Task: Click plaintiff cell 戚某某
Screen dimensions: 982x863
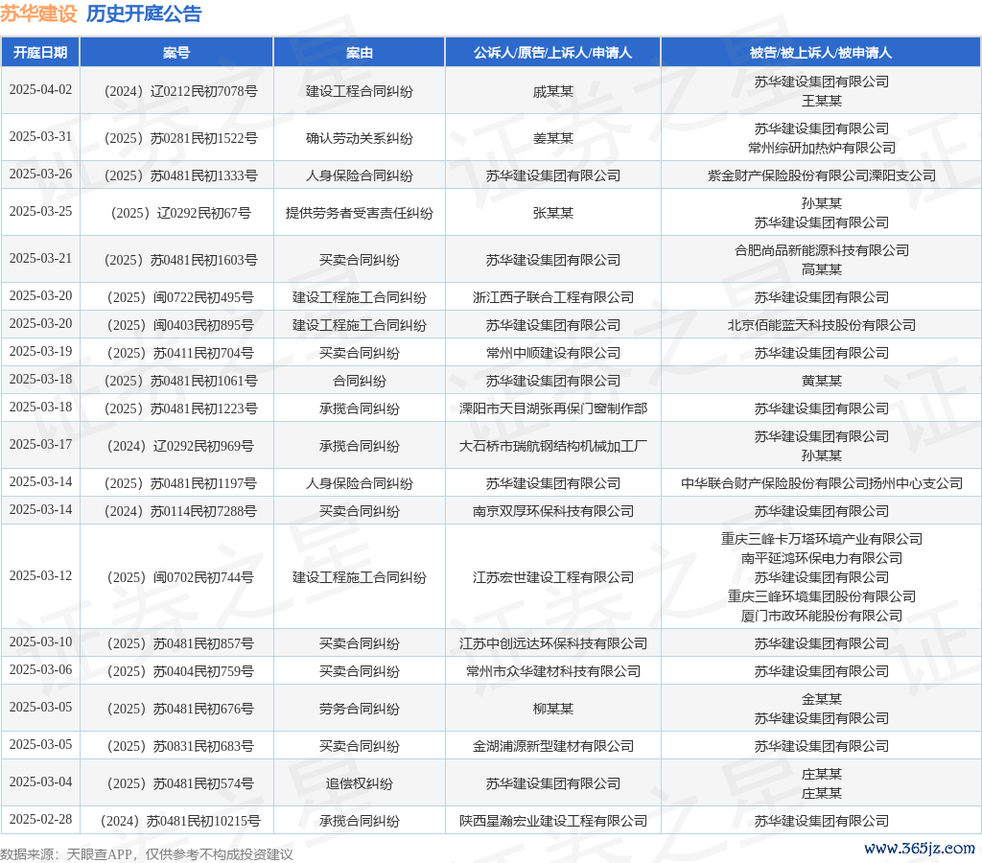Action: [553, 91]
